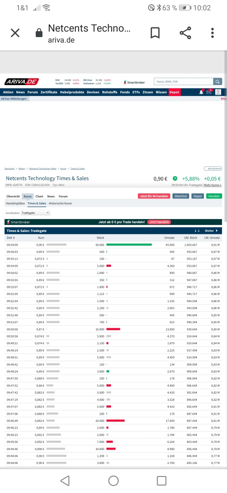Open the user profile avatar icon
The height and width of the screenshot is (493, 227).
[218, 92]
